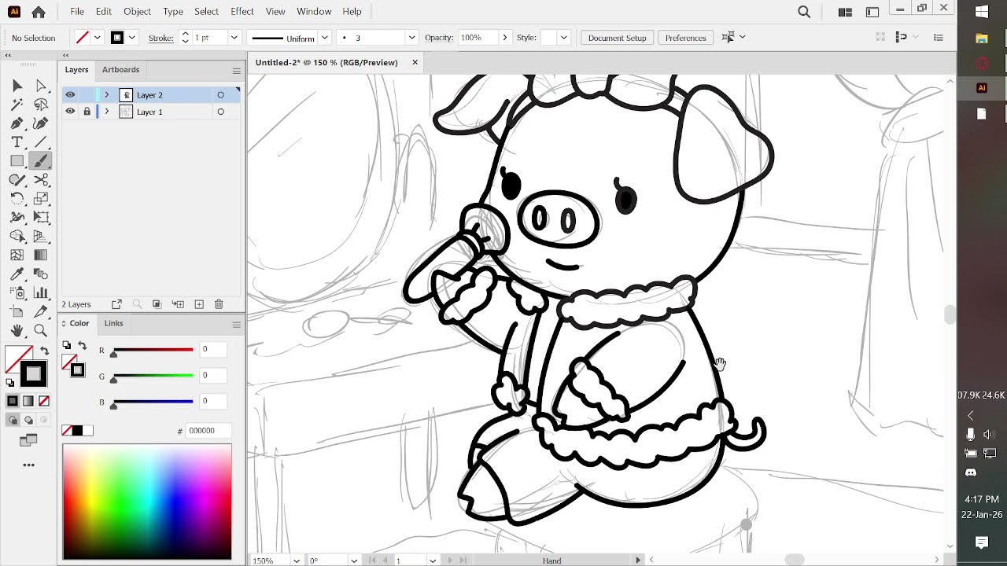Screen dimensions: 1007x566
Task: Select the Direct Selection tool
Action: pos(41,86)
